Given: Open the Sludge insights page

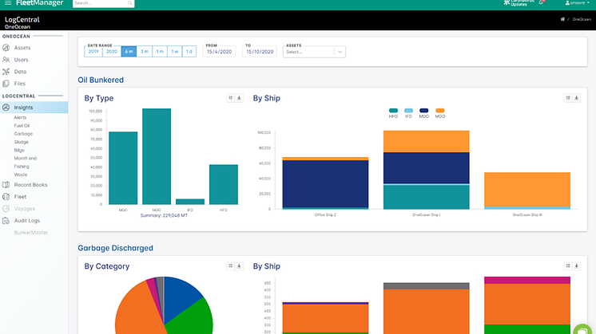Looking at the screenshot, I should (x=22, y=142).
